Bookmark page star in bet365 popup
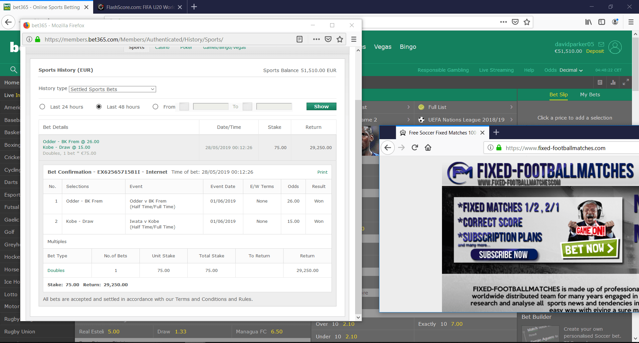This screenshot has height=343, width=639. (340, 39)
